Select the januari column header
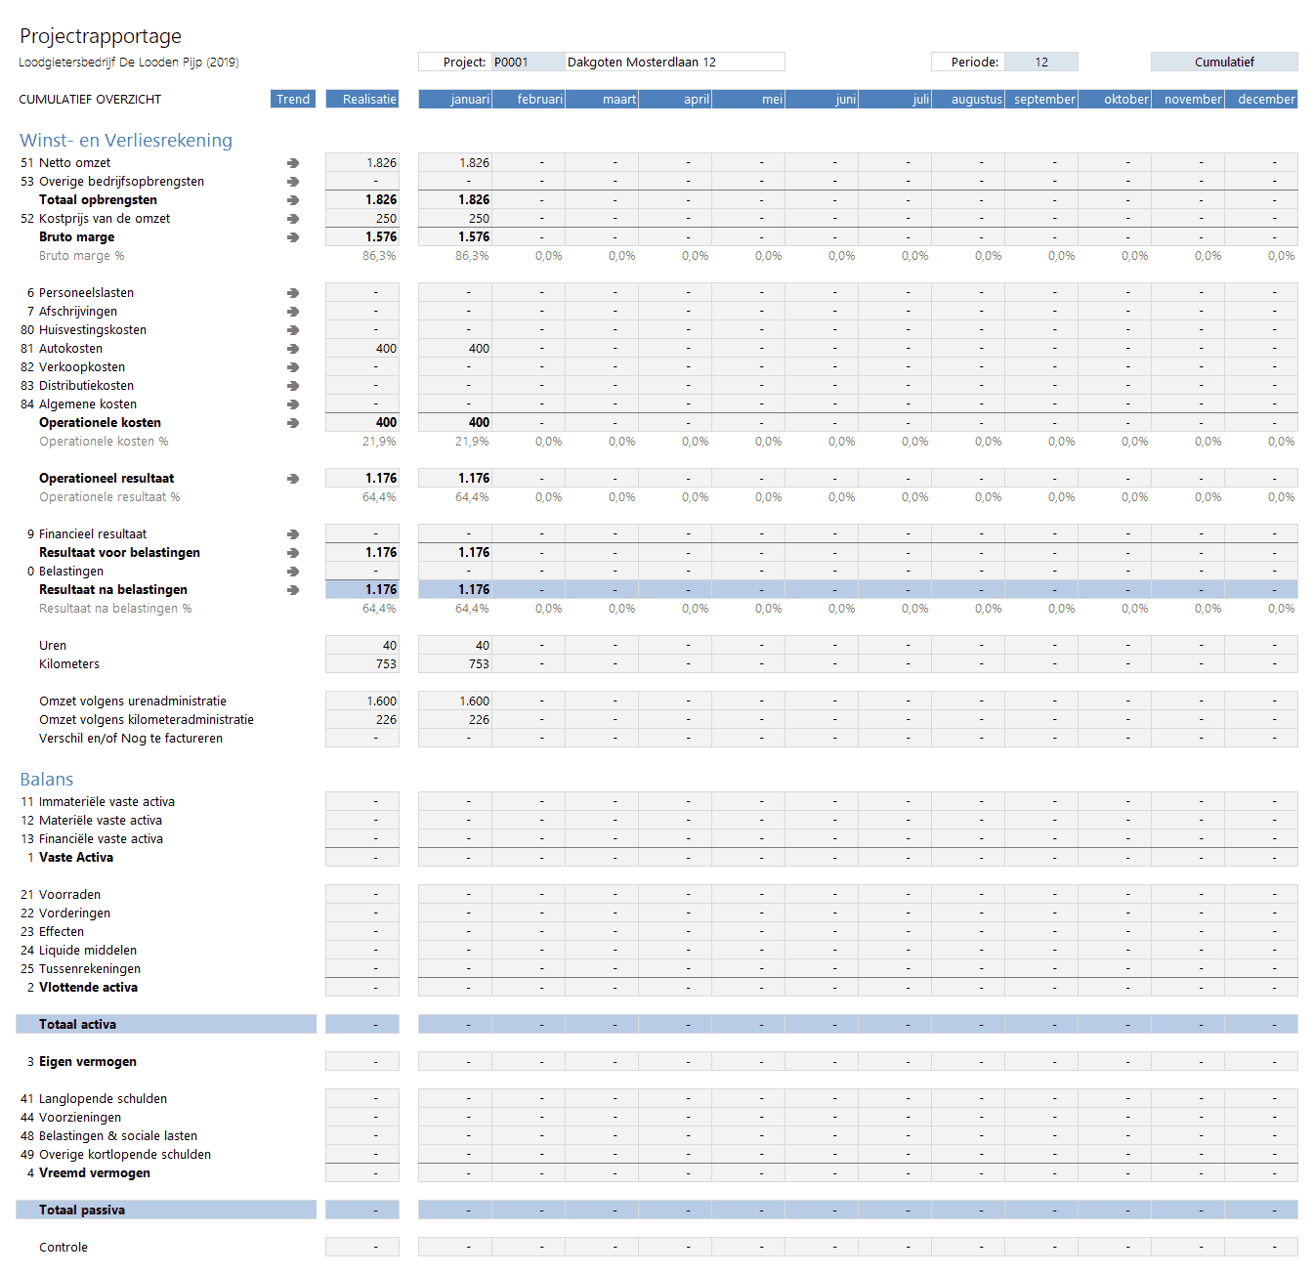This screenshot has width=1314, height=1275. 455,100
